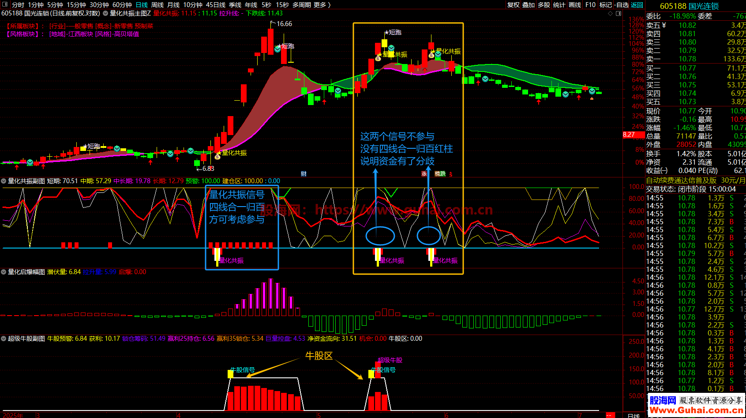Open the 统计 statistics menu
Screen dimensions: 746x418
559,5
